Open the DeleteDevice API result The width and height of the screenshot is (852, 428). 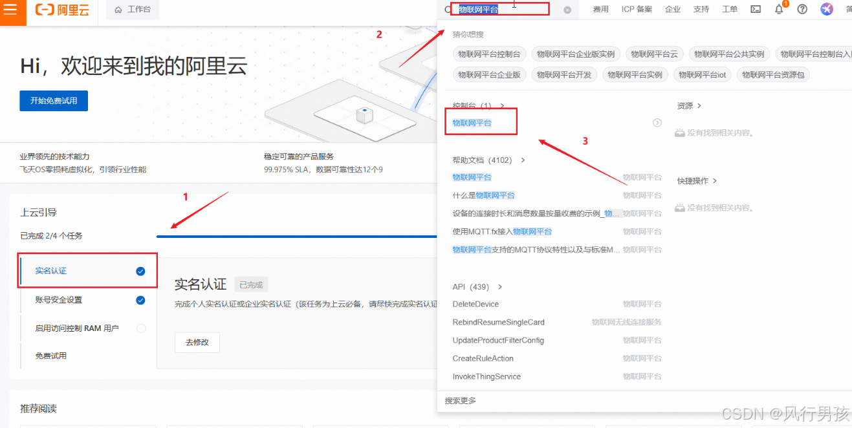tap(475, 304)
